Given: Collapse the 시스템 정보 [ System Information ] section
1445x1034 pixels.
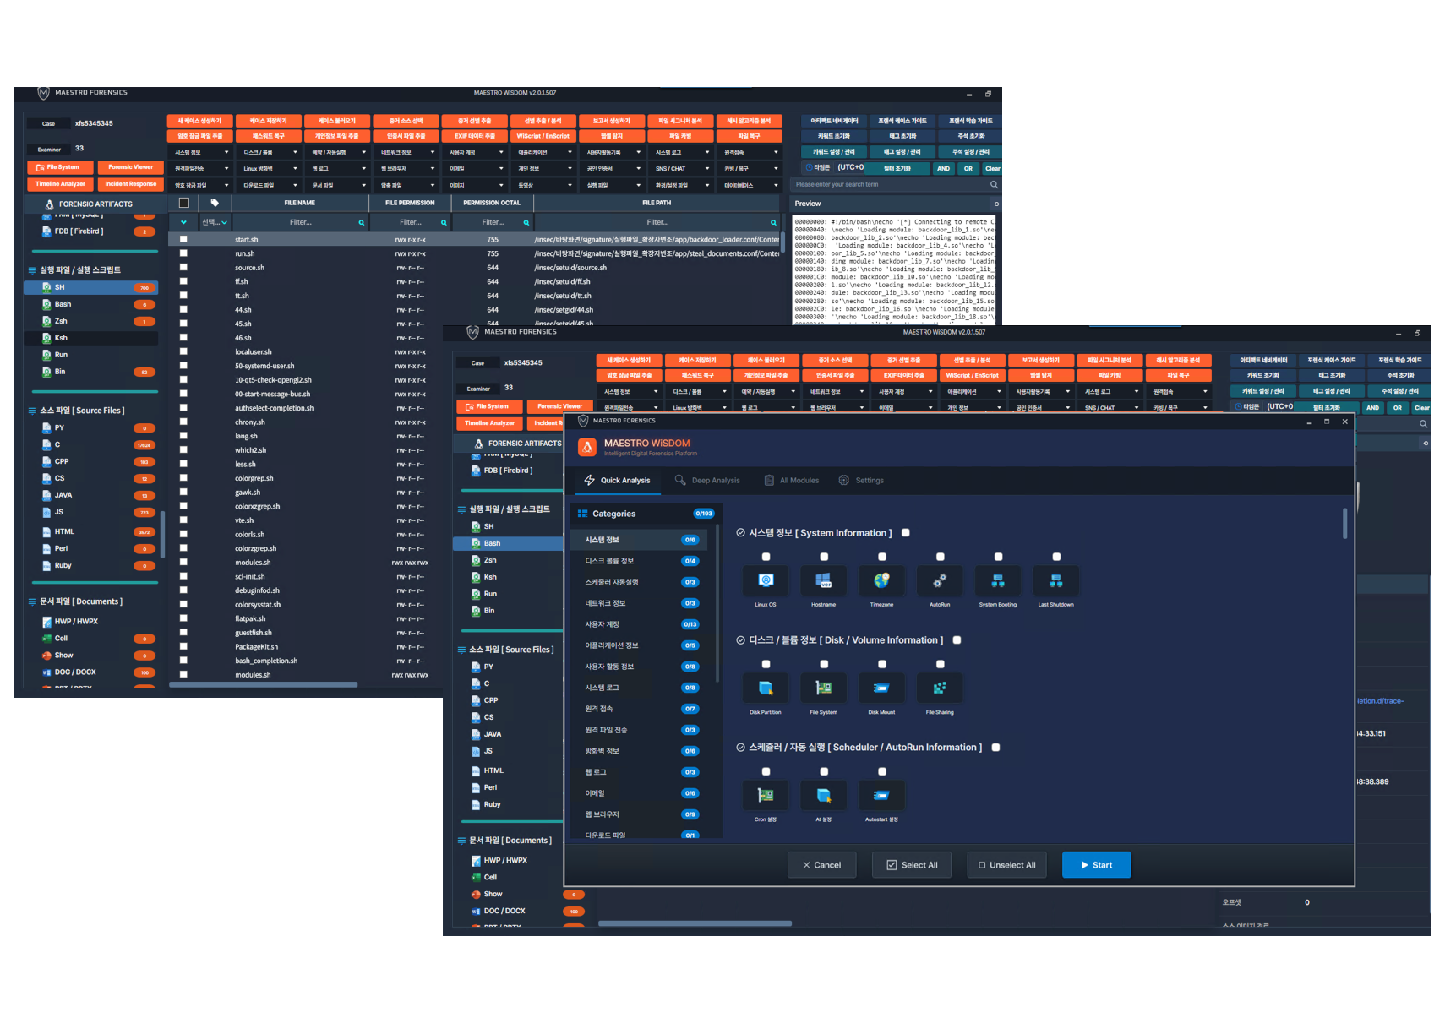Looking at the screenshot, I should click(x=740, y=533).
